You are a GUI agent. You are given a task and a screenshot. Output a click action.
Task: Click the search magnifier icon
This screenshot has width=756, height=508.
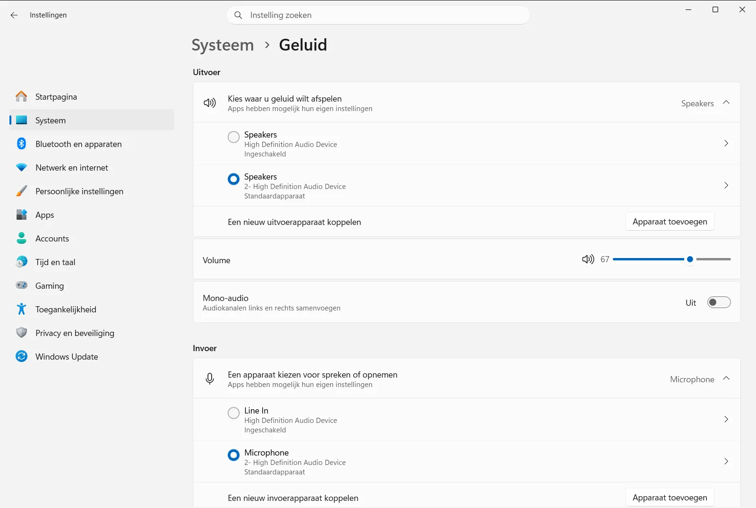[239, 15]
